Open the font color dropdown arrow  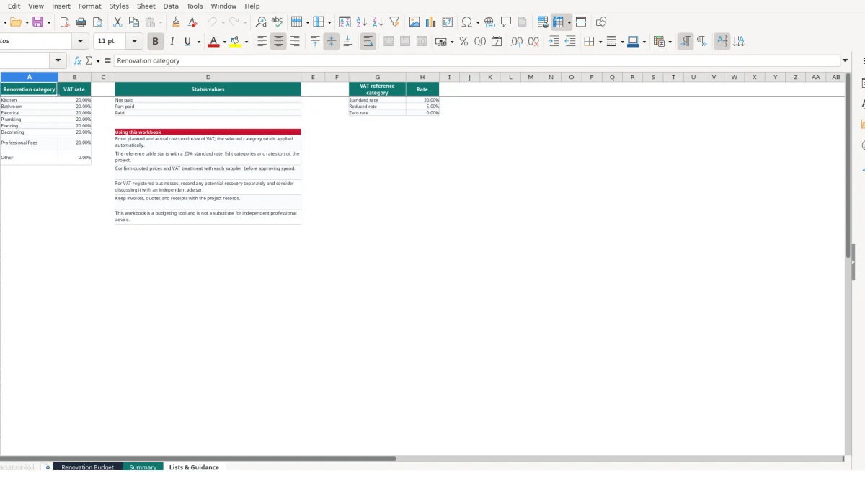click(224, 42)
